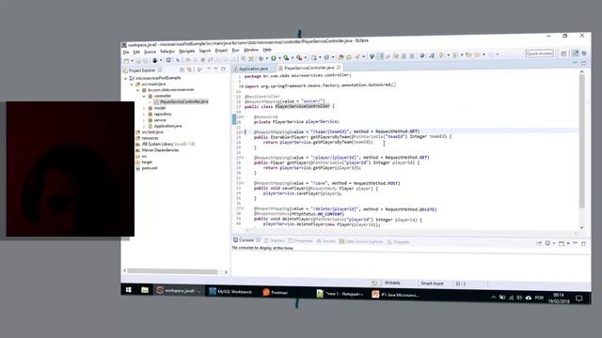
Task: Open the Window menu
Action: [x=251, y=50]
